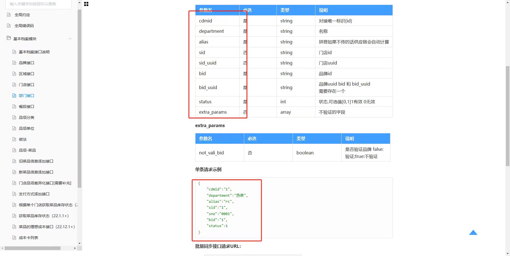Open 菜品的理想成本接口 page
510x256 pixels.
point(47,227)
